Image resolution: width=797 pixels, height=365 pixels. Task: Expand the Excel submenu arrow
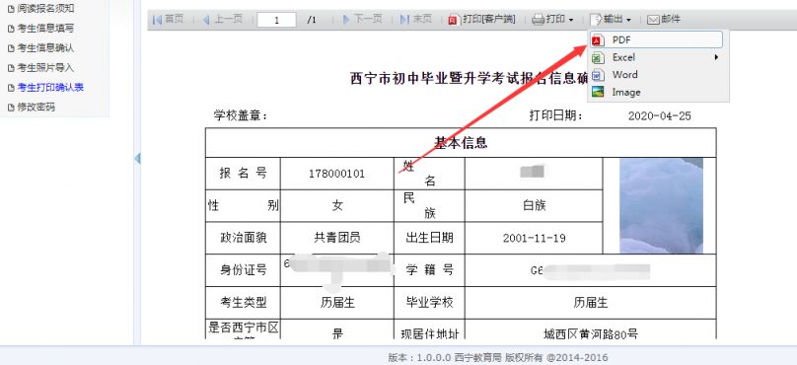point(716,57)
